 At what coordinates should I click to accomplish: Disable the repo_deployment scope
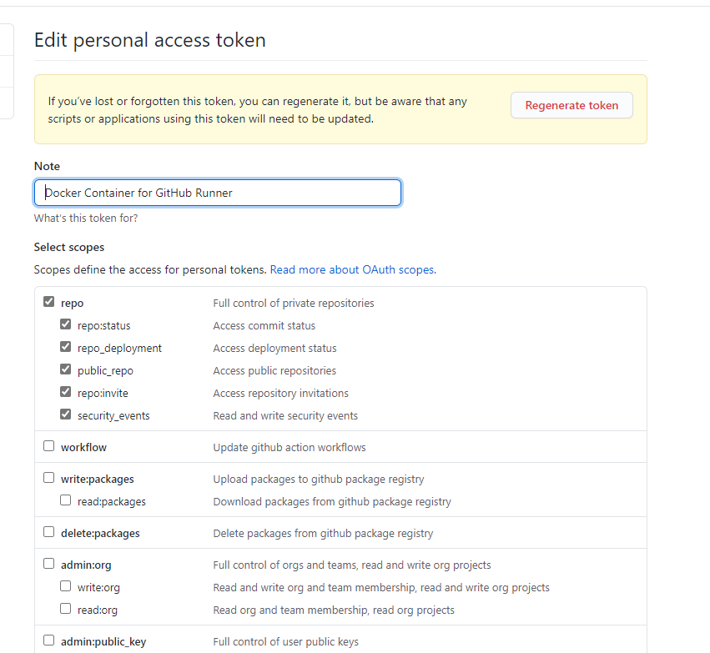[x=66, y=348]
